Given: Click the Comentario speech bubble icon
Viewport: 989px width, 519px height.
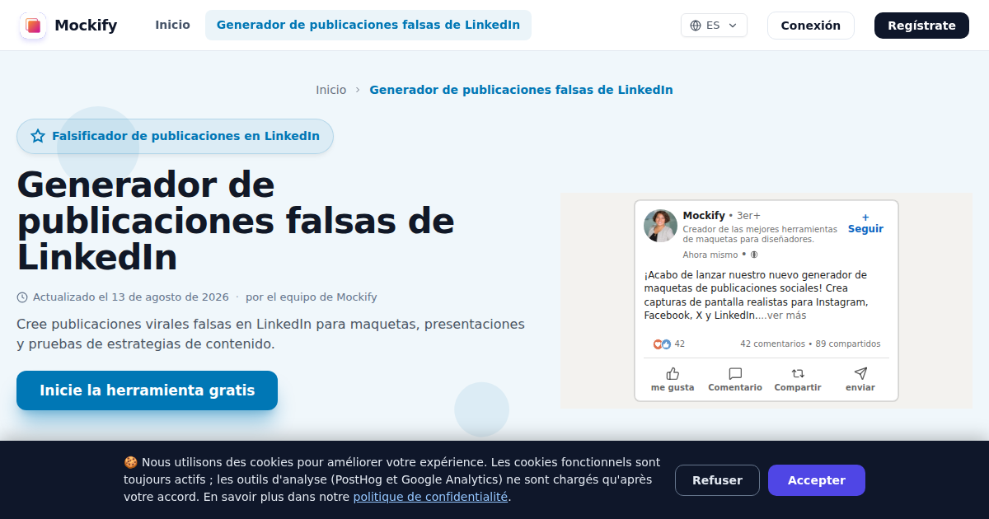Looking at the screenshot, I should [x=735, y=373].
